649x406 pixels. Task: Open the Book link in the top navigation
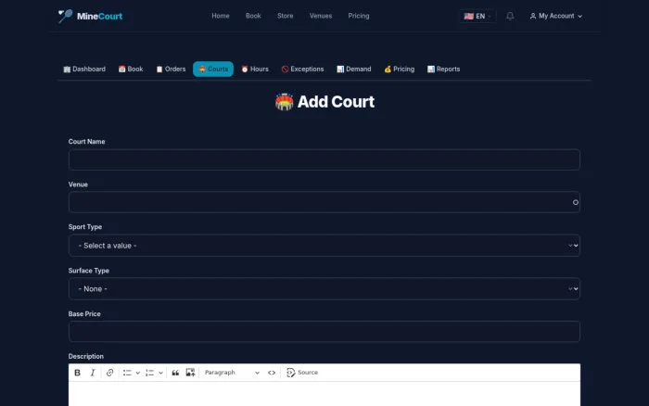[253, 16]
